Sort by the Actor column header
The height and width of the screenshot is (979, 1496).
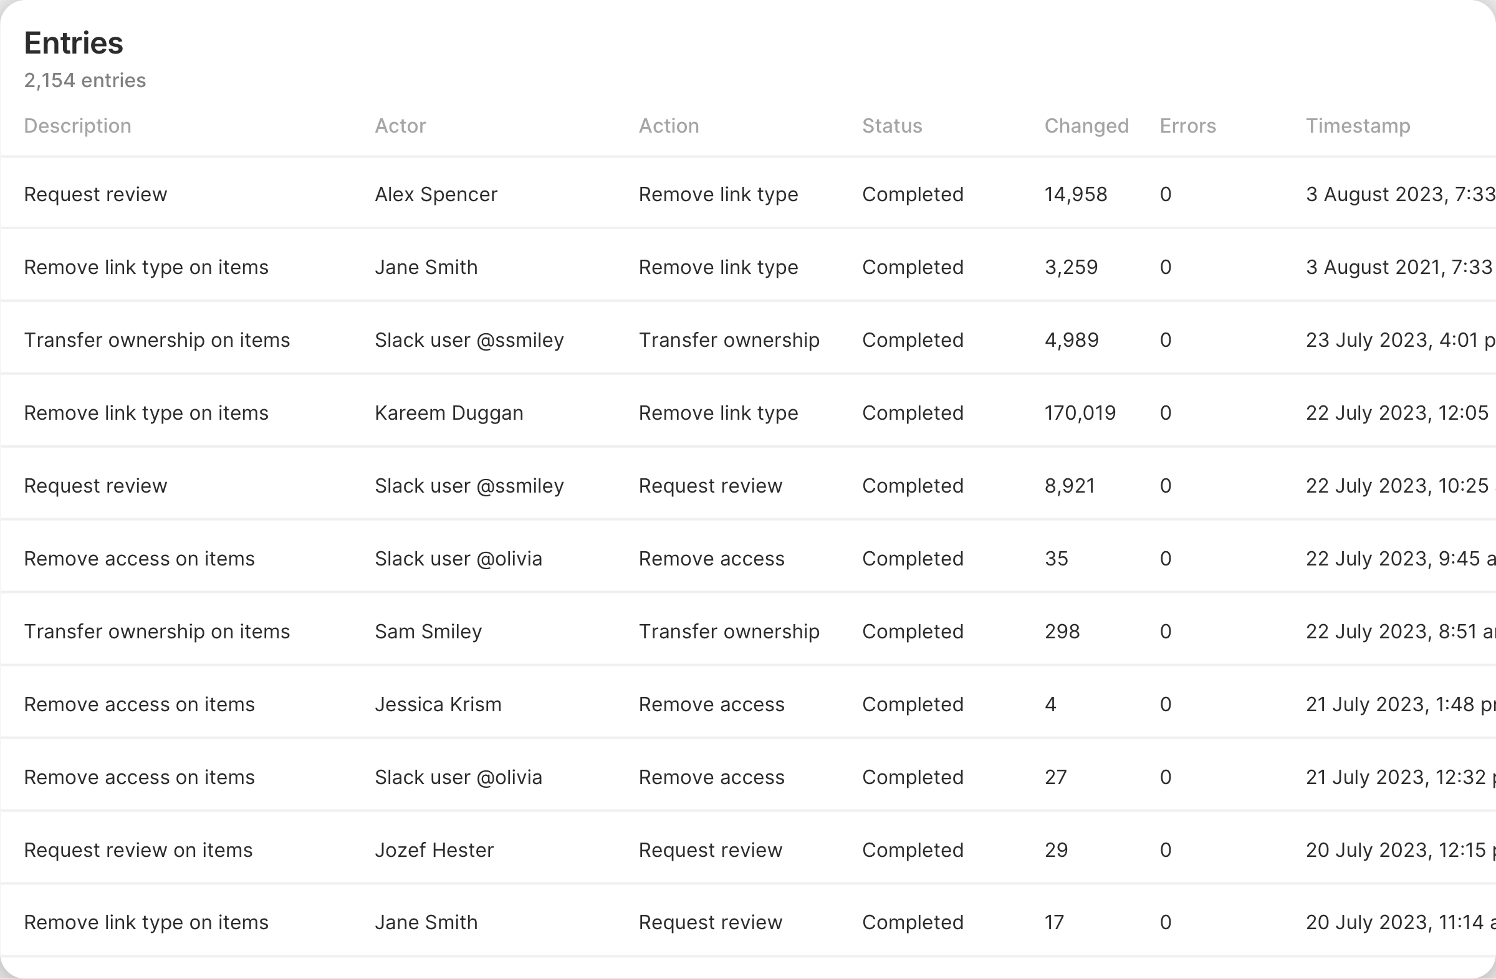click(x=400, y=126)
